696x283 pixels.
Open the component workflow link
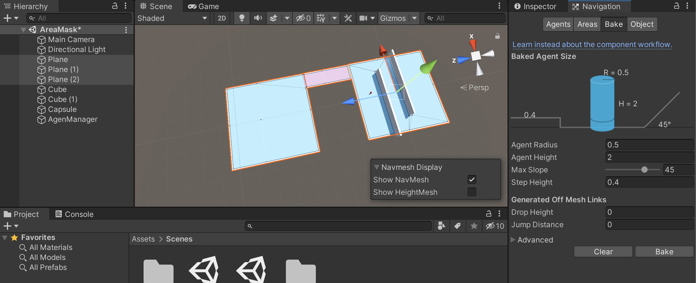[592, 45]
